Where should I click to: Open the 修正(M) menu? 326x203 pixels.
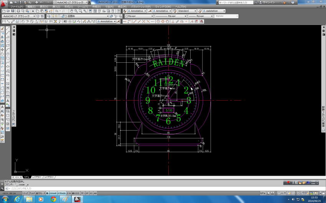tap(122, 7)
